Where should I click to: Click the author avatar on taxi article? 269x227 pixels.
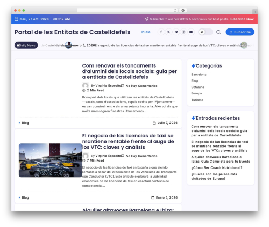pyautogui.click(x=86, y=156)
